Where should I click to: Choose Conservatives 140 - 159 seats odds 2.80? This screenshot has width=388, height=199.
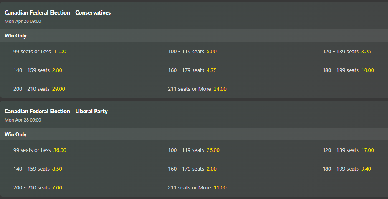pos(57,70)
